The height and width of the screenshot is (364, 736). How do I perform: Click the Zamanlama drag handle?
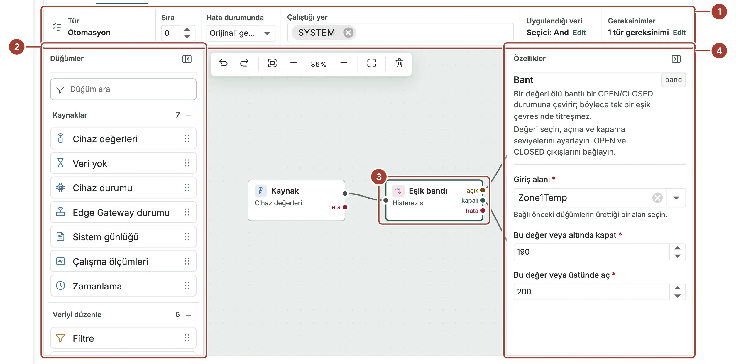coord(187,286)
